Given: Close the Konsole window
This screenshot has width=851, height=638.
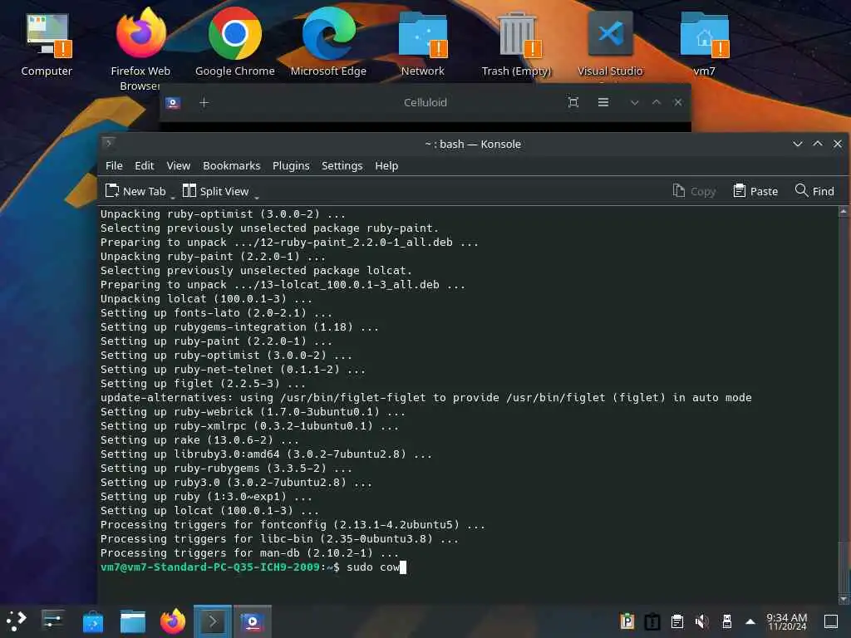Looking at the screenshot, I should [x=838, y=144].
